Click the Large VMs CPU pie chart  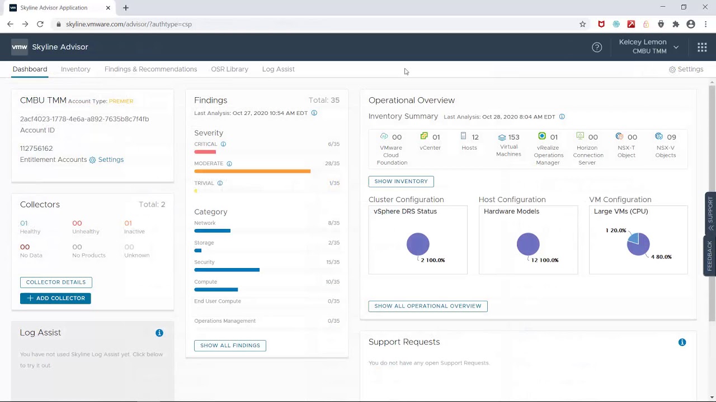638,244
